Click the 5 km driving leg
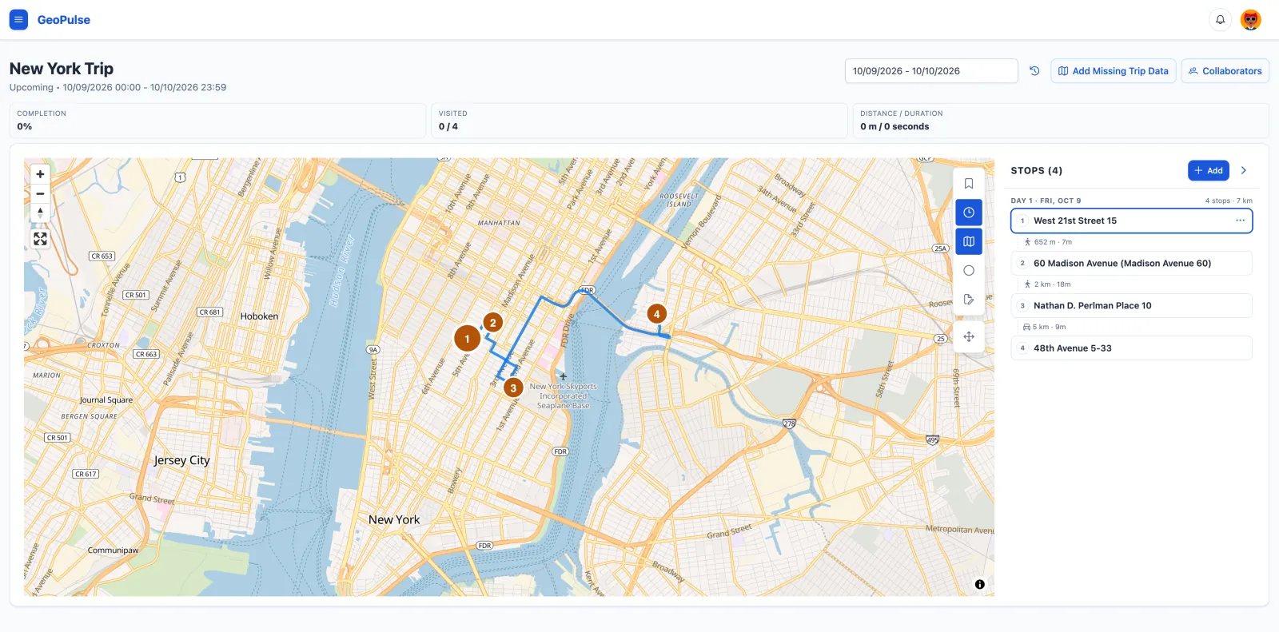The width and height of the screenshot is (1279, 632). tap(1044, 327)
